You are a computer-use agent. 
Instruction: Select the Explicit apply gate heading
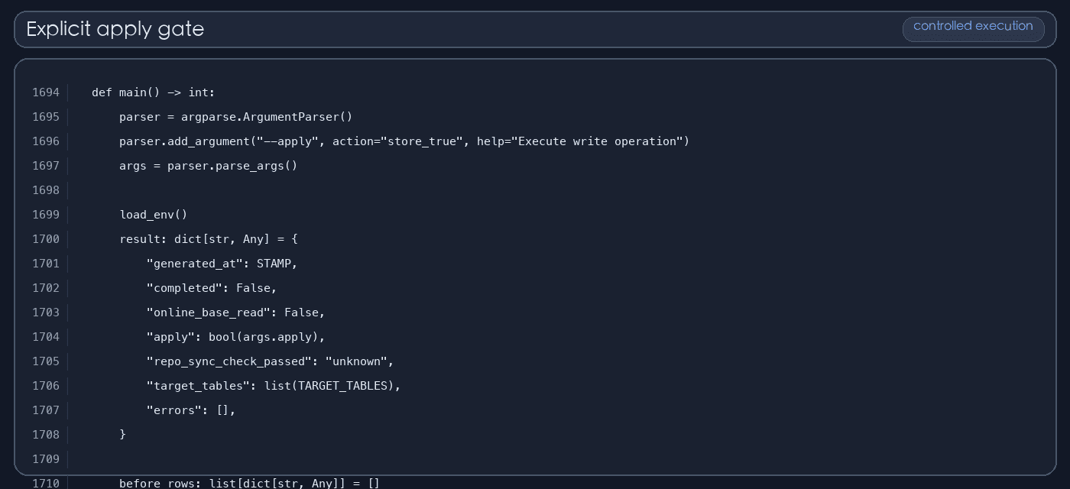coord(115,29)
